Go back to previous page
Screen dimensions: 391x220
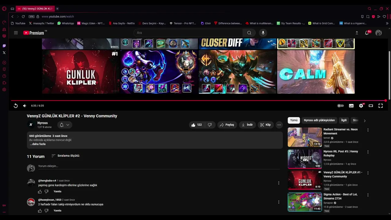[12, 16]
